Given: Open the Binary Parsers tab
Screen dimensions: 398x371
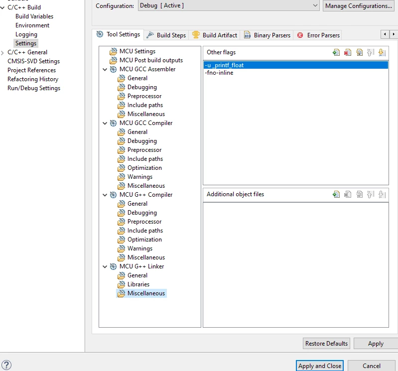Looking at the screenshot, I should tap(267, 35).
